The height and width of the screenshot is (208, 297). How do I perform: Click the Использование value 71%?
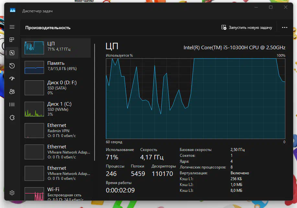[112, 157]
